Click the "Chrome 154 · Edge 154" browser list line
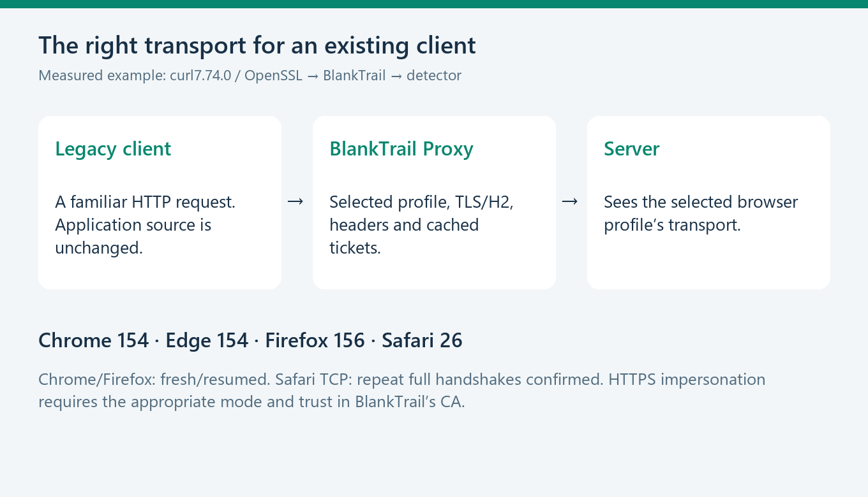Image resolution: width=868 pixels, height=497 pixels. point(250,340)
